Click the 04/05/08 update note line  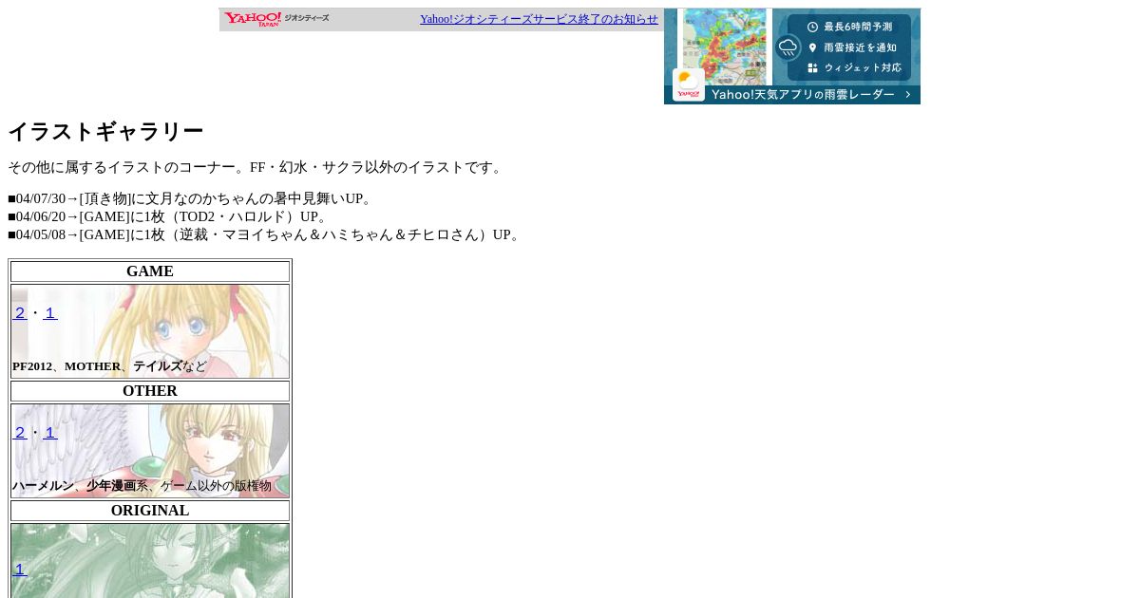266,234
